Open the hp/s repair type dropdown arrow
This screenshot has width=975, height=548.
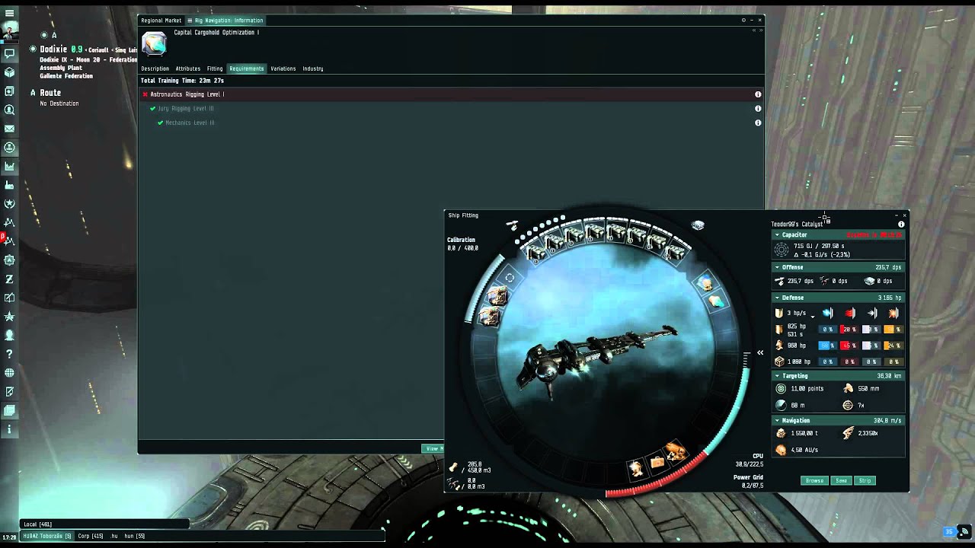click(x=813, y=315)
